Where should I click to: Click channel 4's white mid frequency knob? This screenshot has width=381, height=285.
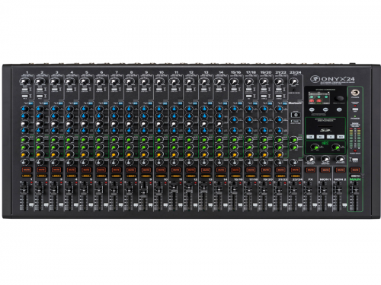tap(69, 124)
